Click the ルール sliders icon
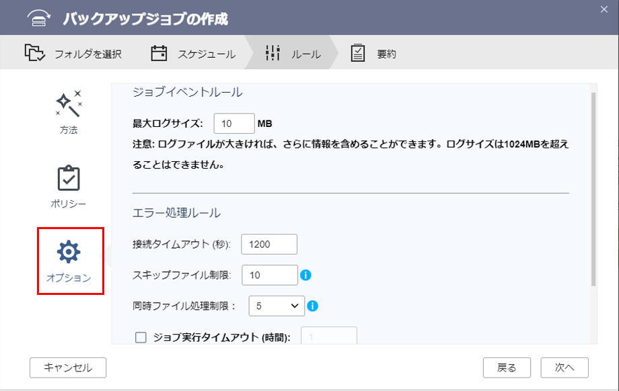This screenshot has height=391, width=619. coord(272,53)
